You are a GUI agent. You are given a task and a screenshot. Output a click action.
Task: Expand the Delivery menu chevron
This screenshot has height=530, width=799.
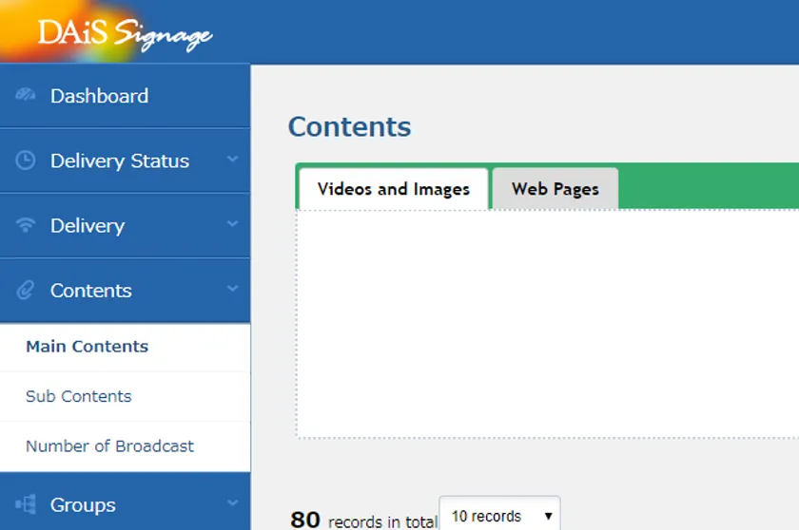click(x=232, y=224)
